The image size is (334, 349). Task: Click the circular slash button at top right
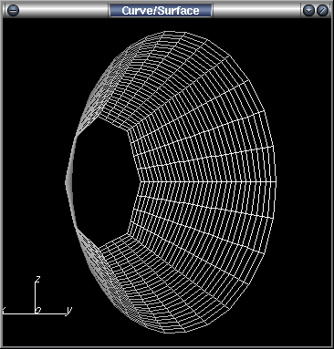coord(322,10)
